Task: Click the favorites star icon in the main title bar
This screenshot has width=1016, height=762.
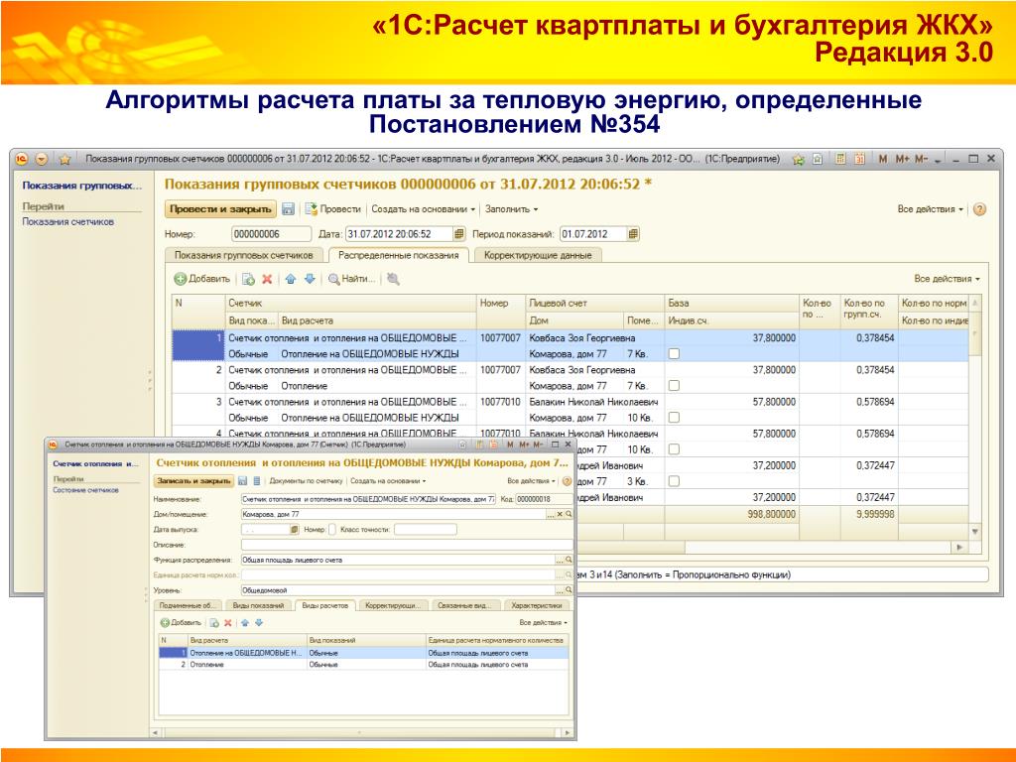Action: point(64,159)
